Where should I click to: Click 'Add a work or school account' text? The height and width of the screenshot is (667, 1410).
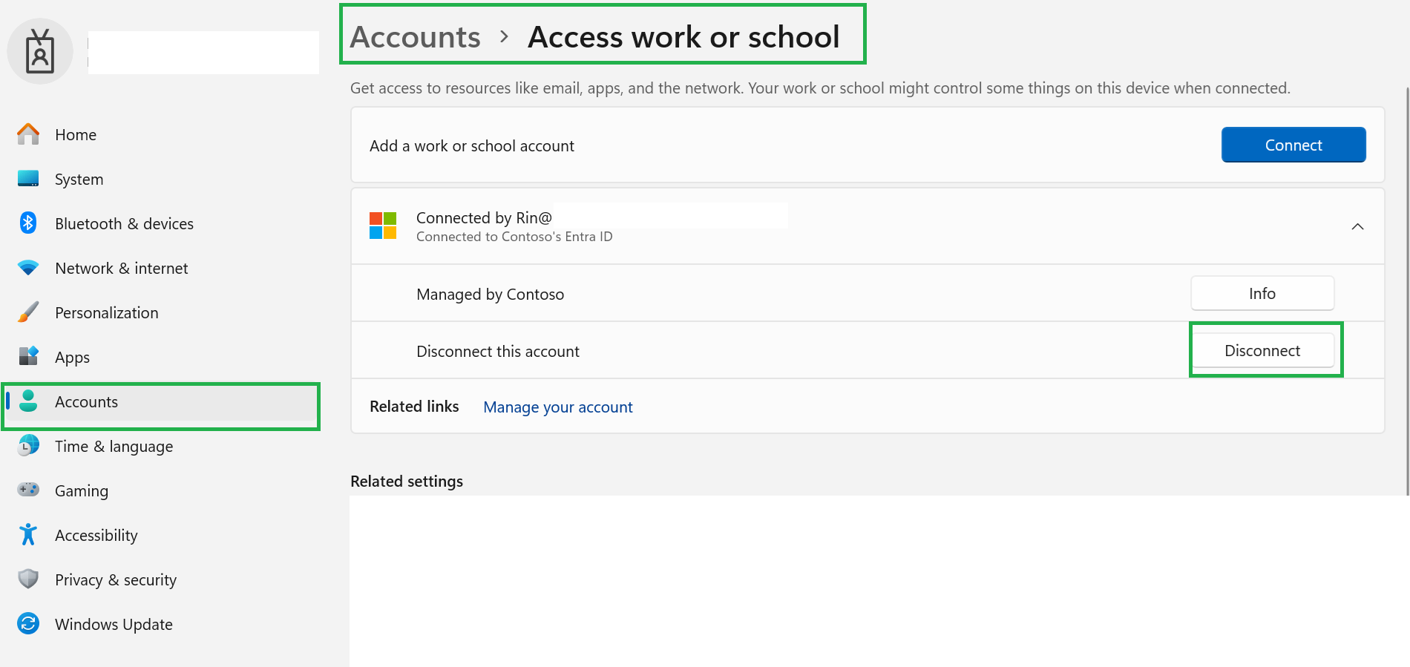click(472, 145)
